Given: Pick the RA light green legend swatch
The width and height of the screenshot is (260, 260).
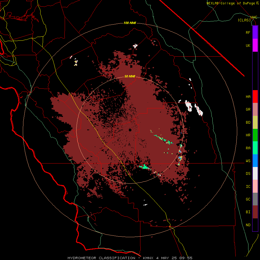Looking at the screenshot, I should click(255, 148).
